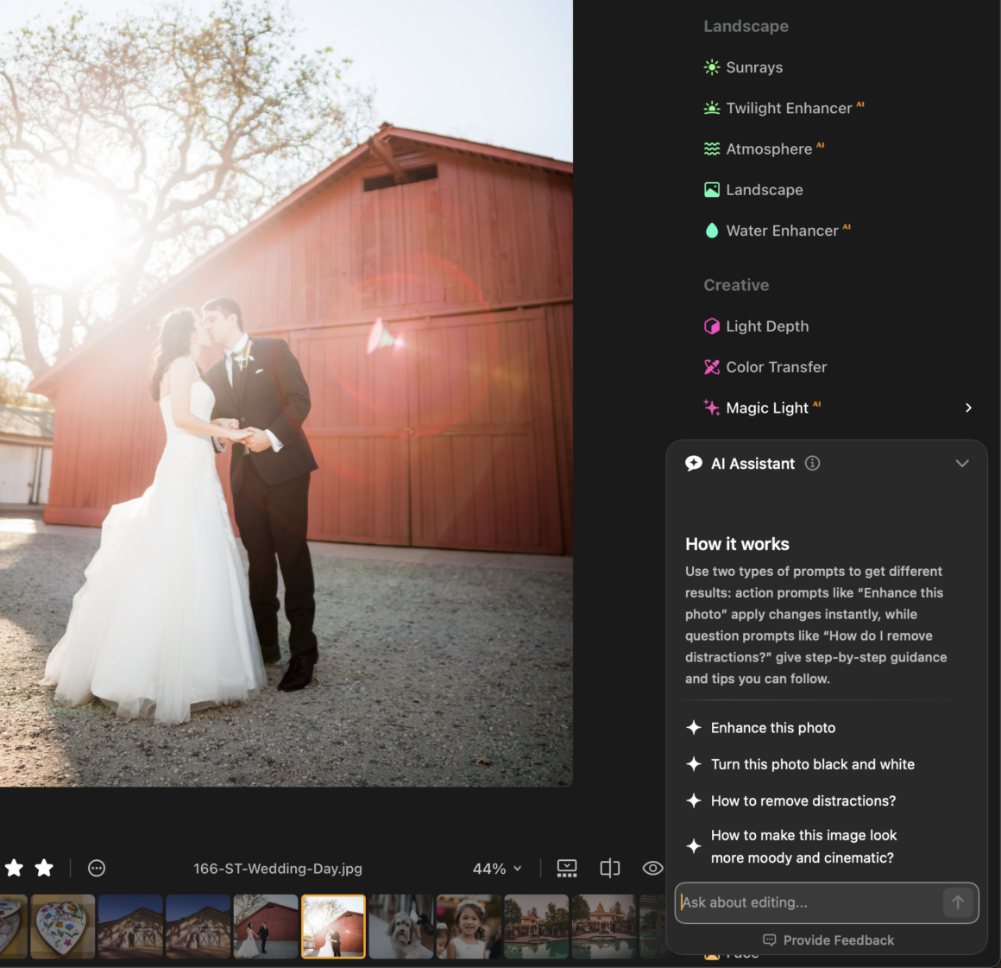Toggle the before/after compare view
Image resolution: width=1001 pixels, height=968 pixels.
tap(610, 869)
